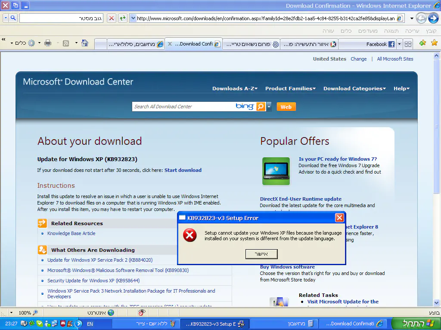Image resolution: width=441 pixels, height=330 pixels.
Task: Click the אישור button in error dialog
Action: coord(261,254)
